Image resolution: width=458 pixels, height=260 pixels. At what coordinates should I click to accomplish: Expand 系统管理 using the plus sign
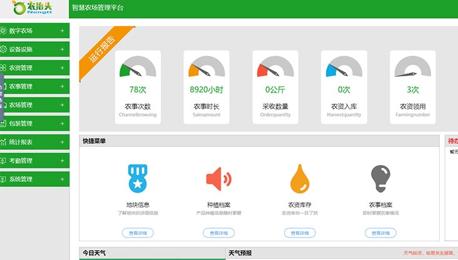(x=62, y=179)
